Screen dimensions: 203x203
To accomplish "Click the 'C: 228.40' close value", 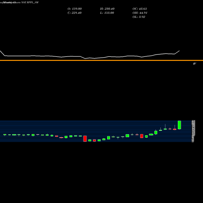I will tap(74, 13).
